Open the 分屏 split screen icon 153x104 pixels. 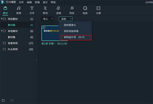98,8
